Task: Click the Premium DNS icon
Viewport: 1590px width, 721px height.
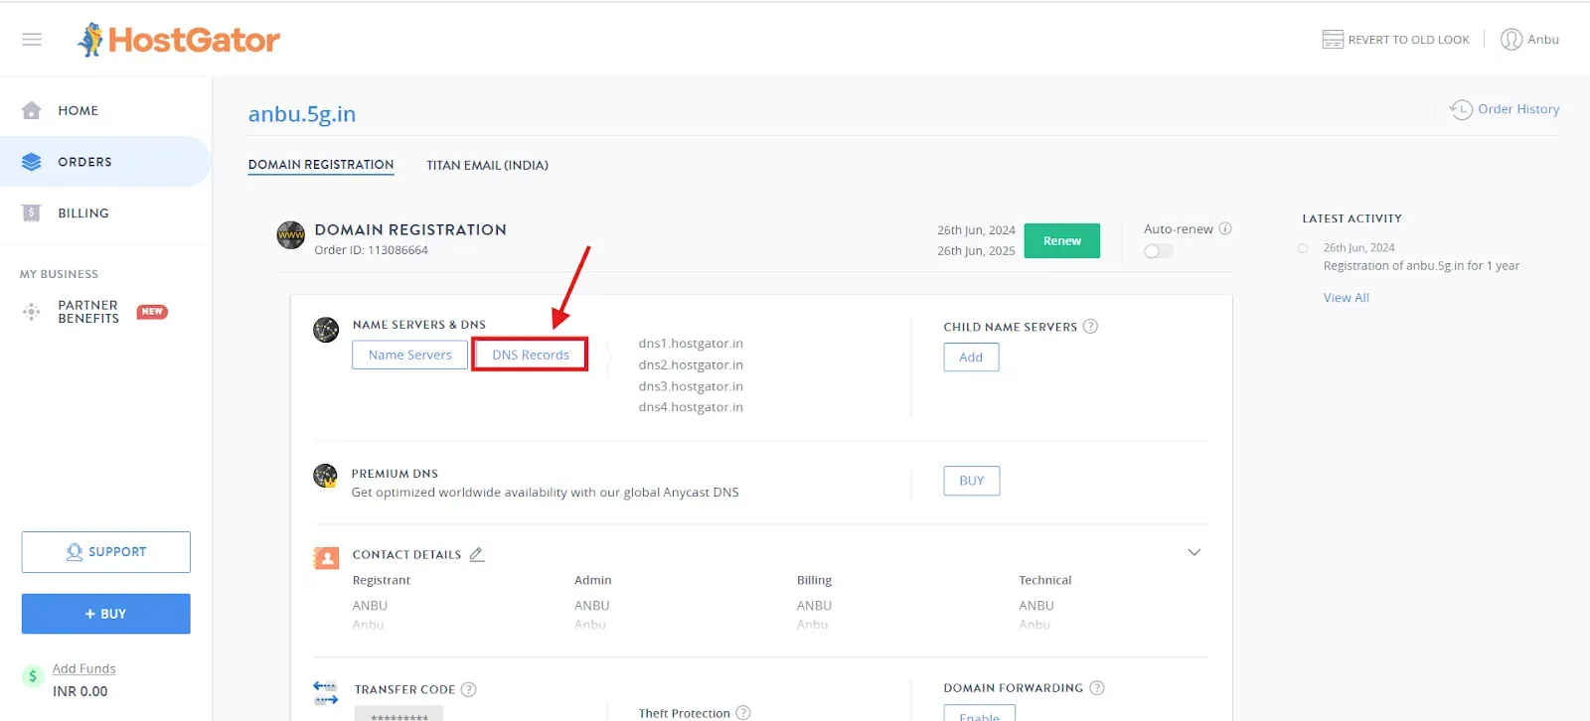Action: coord(325,476)
